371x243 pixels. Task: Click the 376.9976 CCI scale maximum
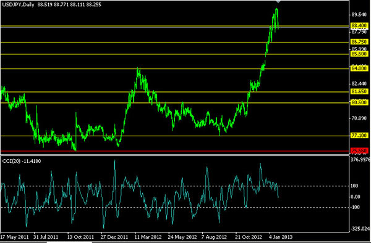tap(360, 160)
